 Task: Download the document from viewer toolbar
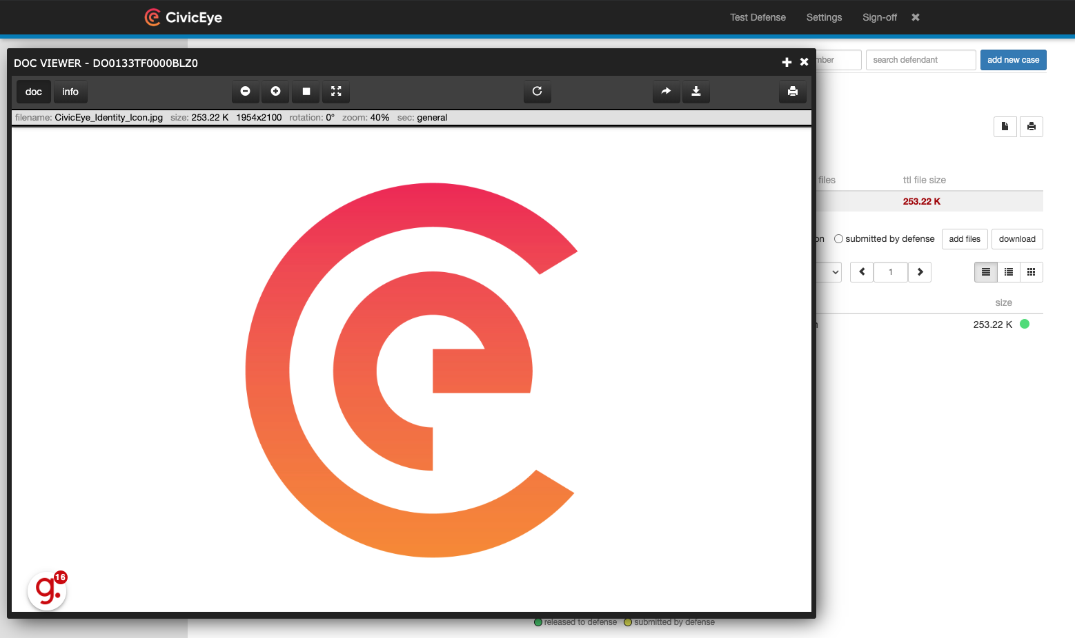click(x=696, y=92)
